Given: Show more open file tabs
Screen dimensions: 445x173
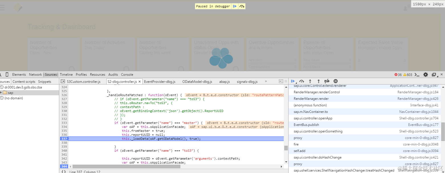Looking at the screenshot, I should pyautogui.click(x=266, y=81).
